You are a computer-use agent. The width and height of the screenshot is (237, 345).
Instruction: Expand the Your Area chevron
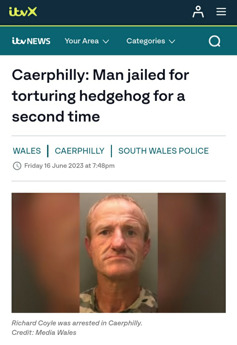[106, 41]
